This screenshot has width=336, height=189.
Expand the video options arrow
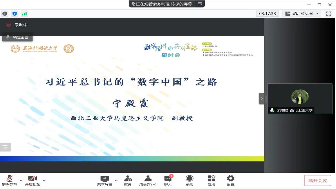44,180
